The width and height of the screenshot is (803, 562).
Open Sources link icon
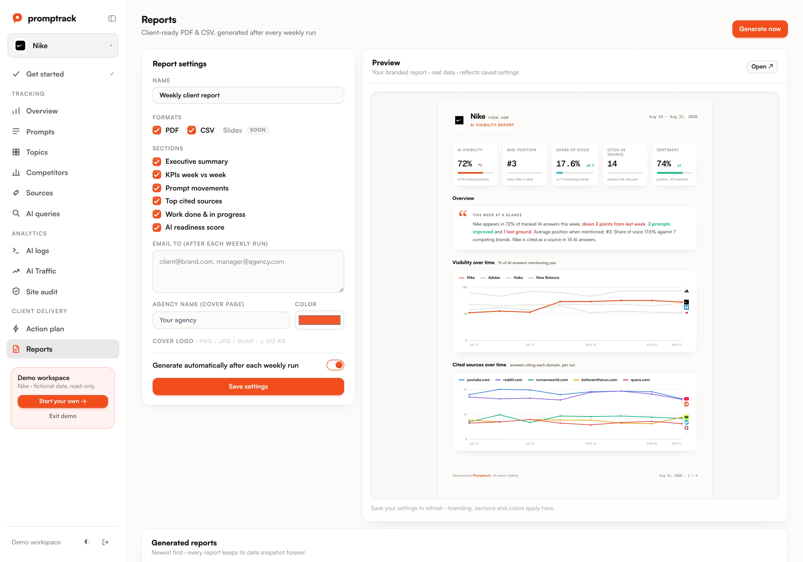point(16,193)
